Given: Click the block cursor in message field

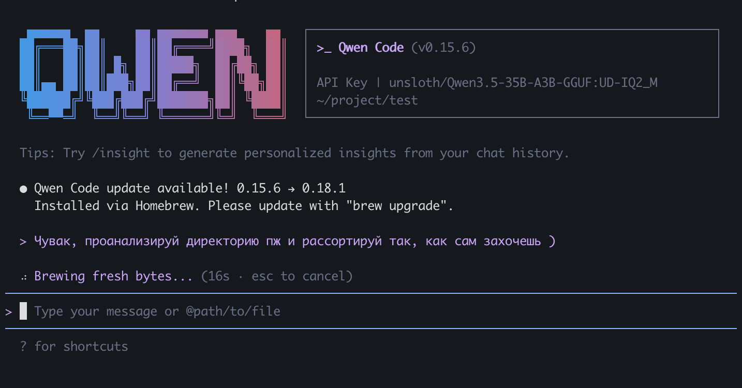Looking at the screenshot, I should [23, 311].
